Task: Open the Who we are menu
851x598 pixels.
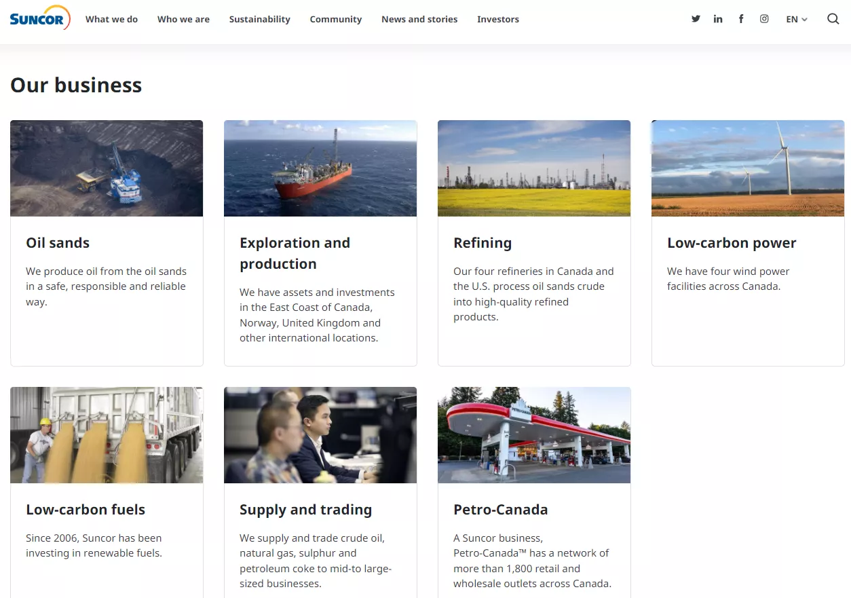Action: pos(183,19)
